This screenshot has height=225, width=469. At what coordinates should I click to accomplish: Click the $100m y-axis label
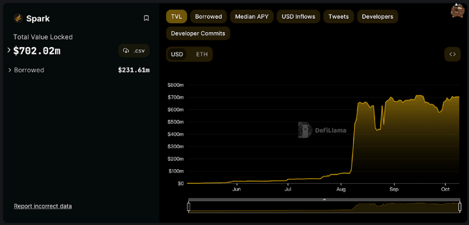[x=175, y=171]
